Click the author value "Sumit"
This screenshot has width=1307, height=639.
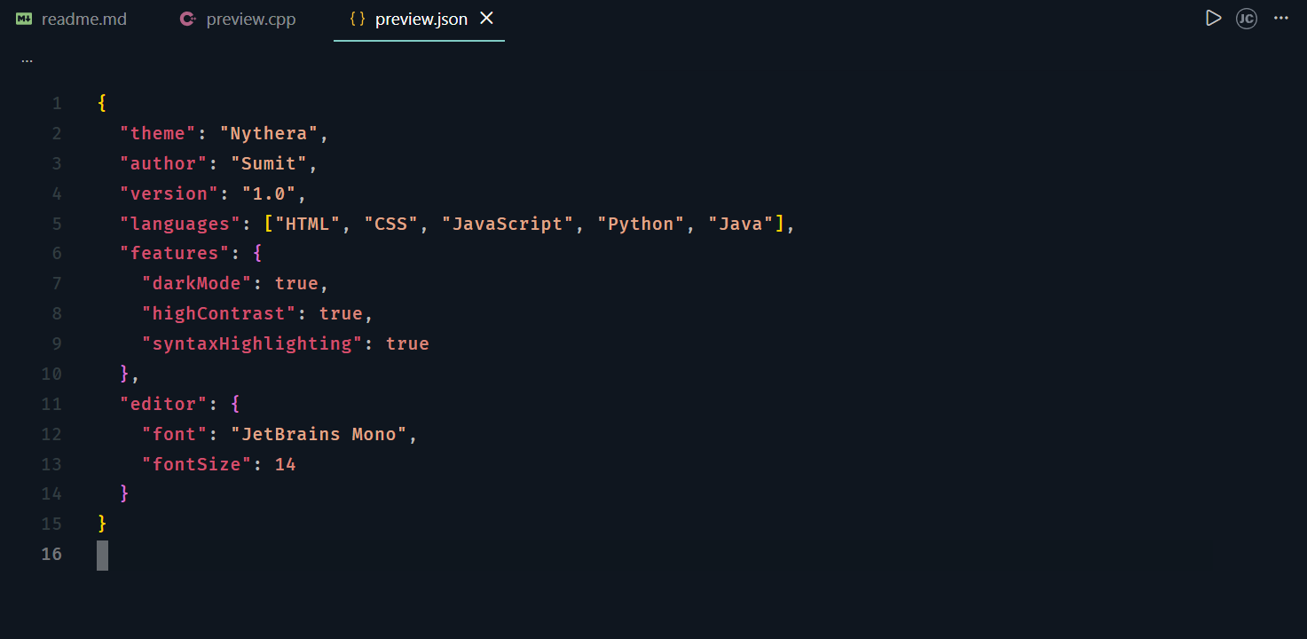(269, 162)
